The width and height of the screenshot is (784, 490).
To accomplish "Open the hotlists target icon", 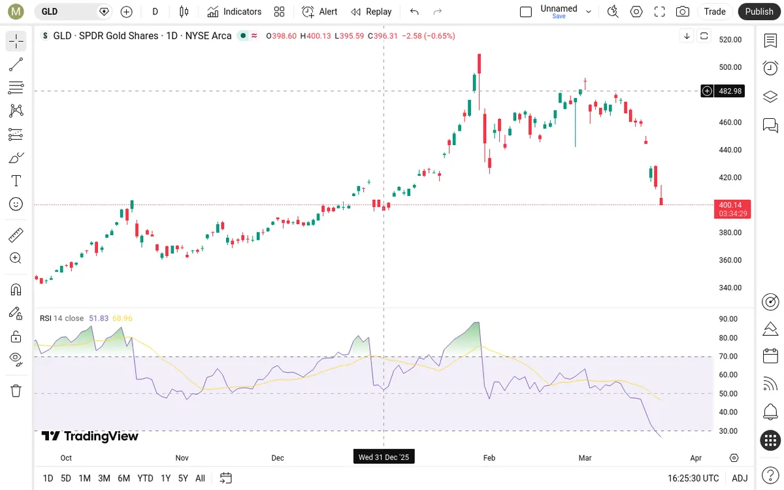I will click(x=770, y=301).
